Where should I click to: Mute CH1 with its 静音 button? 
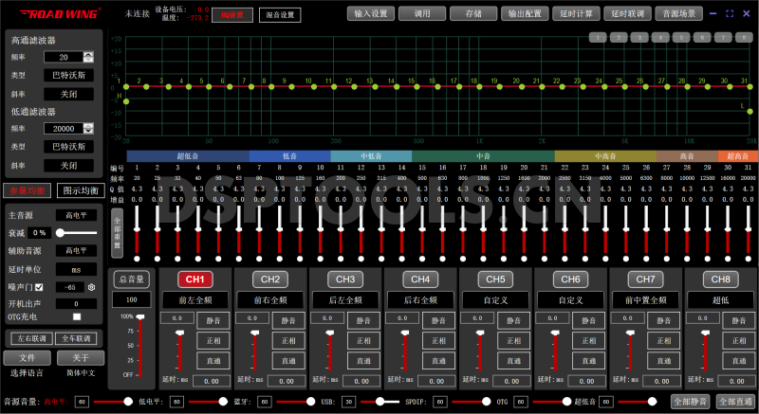click(213, 321)
